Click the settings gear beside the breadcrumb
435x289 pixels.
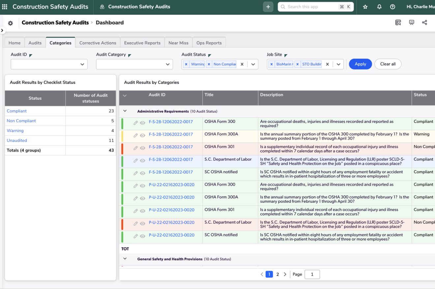tap(11, 23)
